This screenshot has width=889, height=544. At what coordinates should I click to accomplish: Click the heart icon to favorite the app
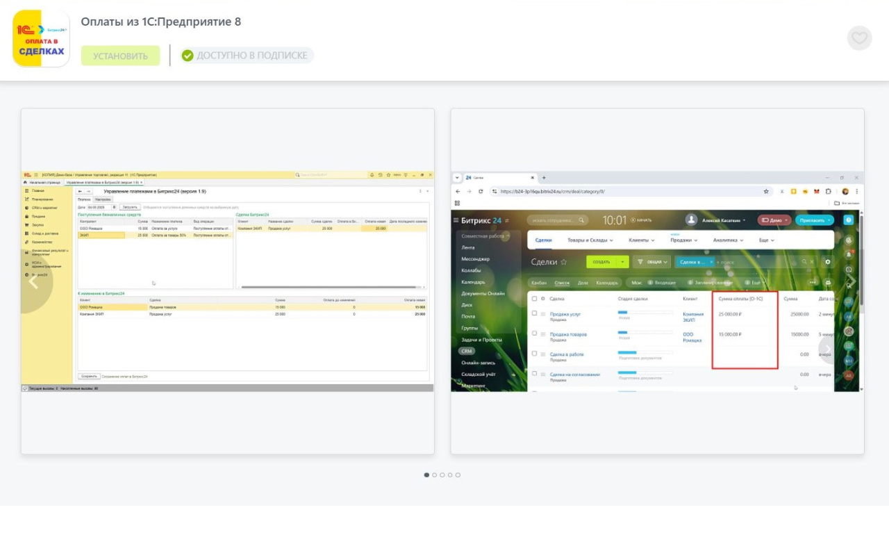[x=859, y=38]
